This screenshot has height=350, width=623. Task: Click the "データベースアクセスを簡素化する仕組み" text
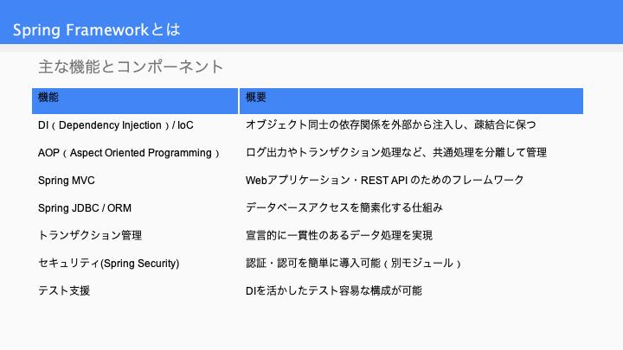(344, 207)
